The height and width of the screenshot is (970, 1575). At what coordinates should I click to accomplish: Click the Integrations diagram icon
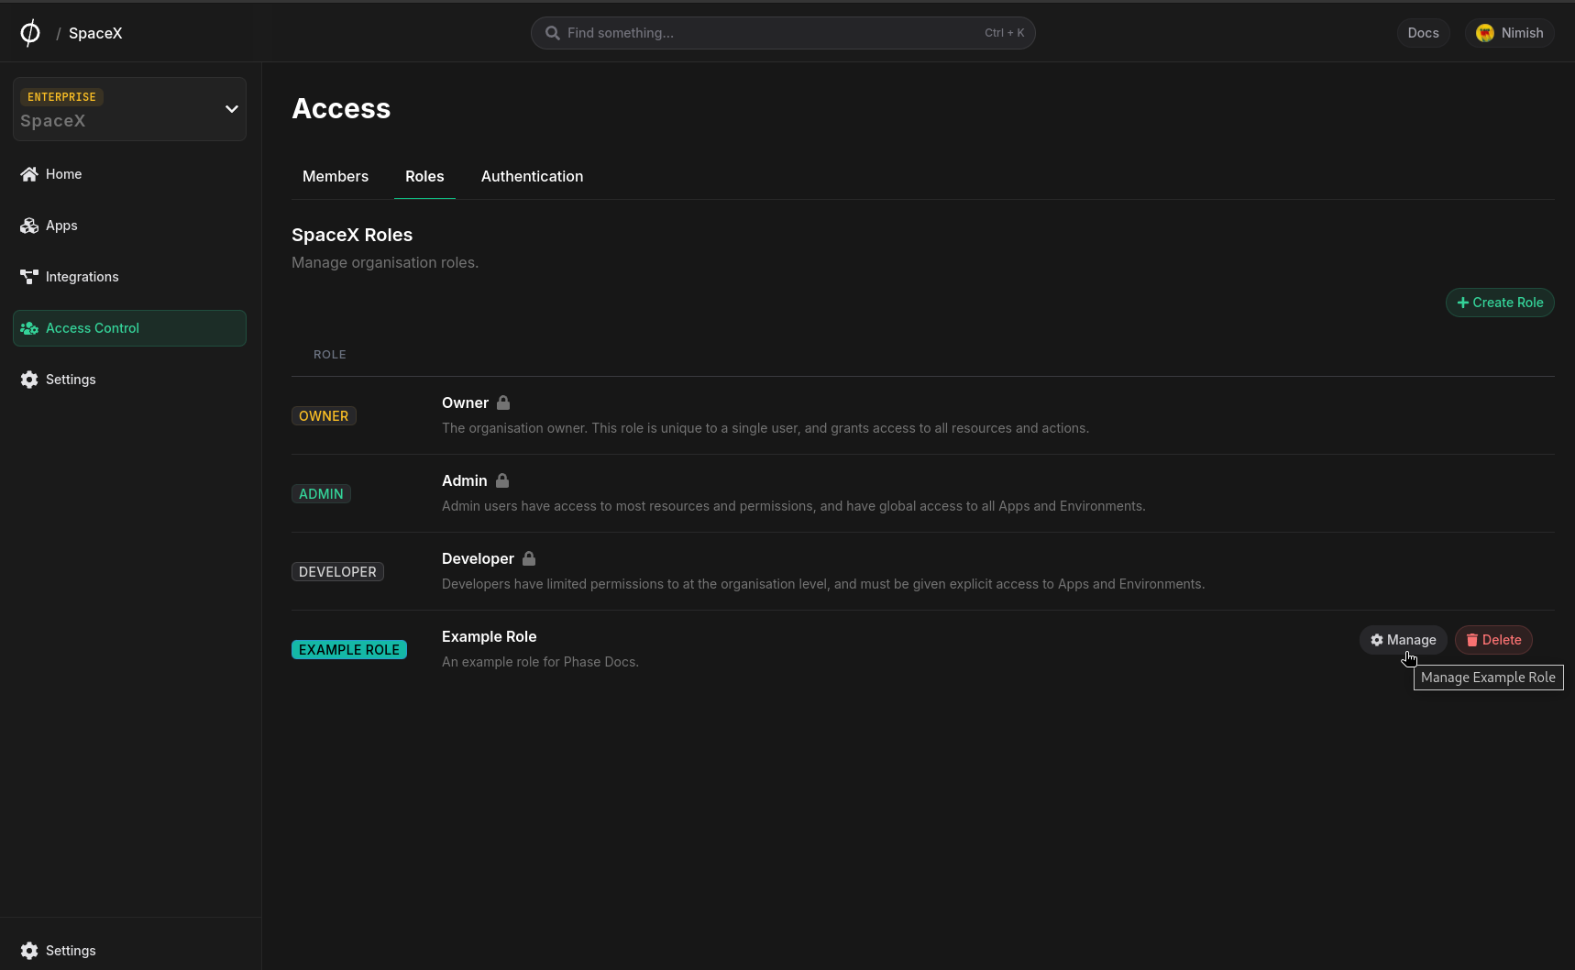(29, 277)
